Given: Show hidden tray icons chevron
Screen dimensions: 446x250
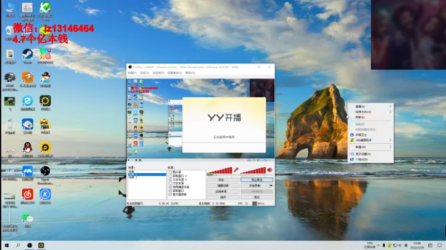Looking at the screenshot, I should coord(379,246).
